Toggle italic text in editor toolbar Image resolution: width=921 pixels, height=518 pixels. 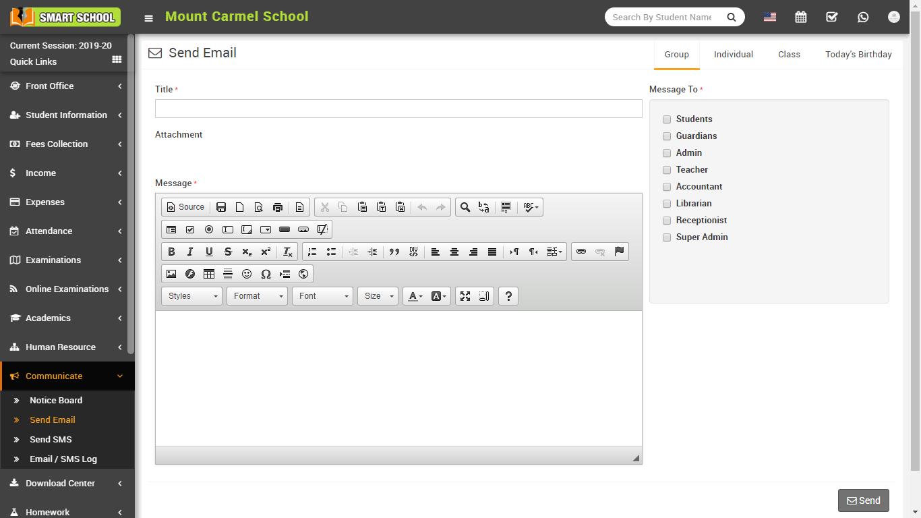tap(190, 252)
